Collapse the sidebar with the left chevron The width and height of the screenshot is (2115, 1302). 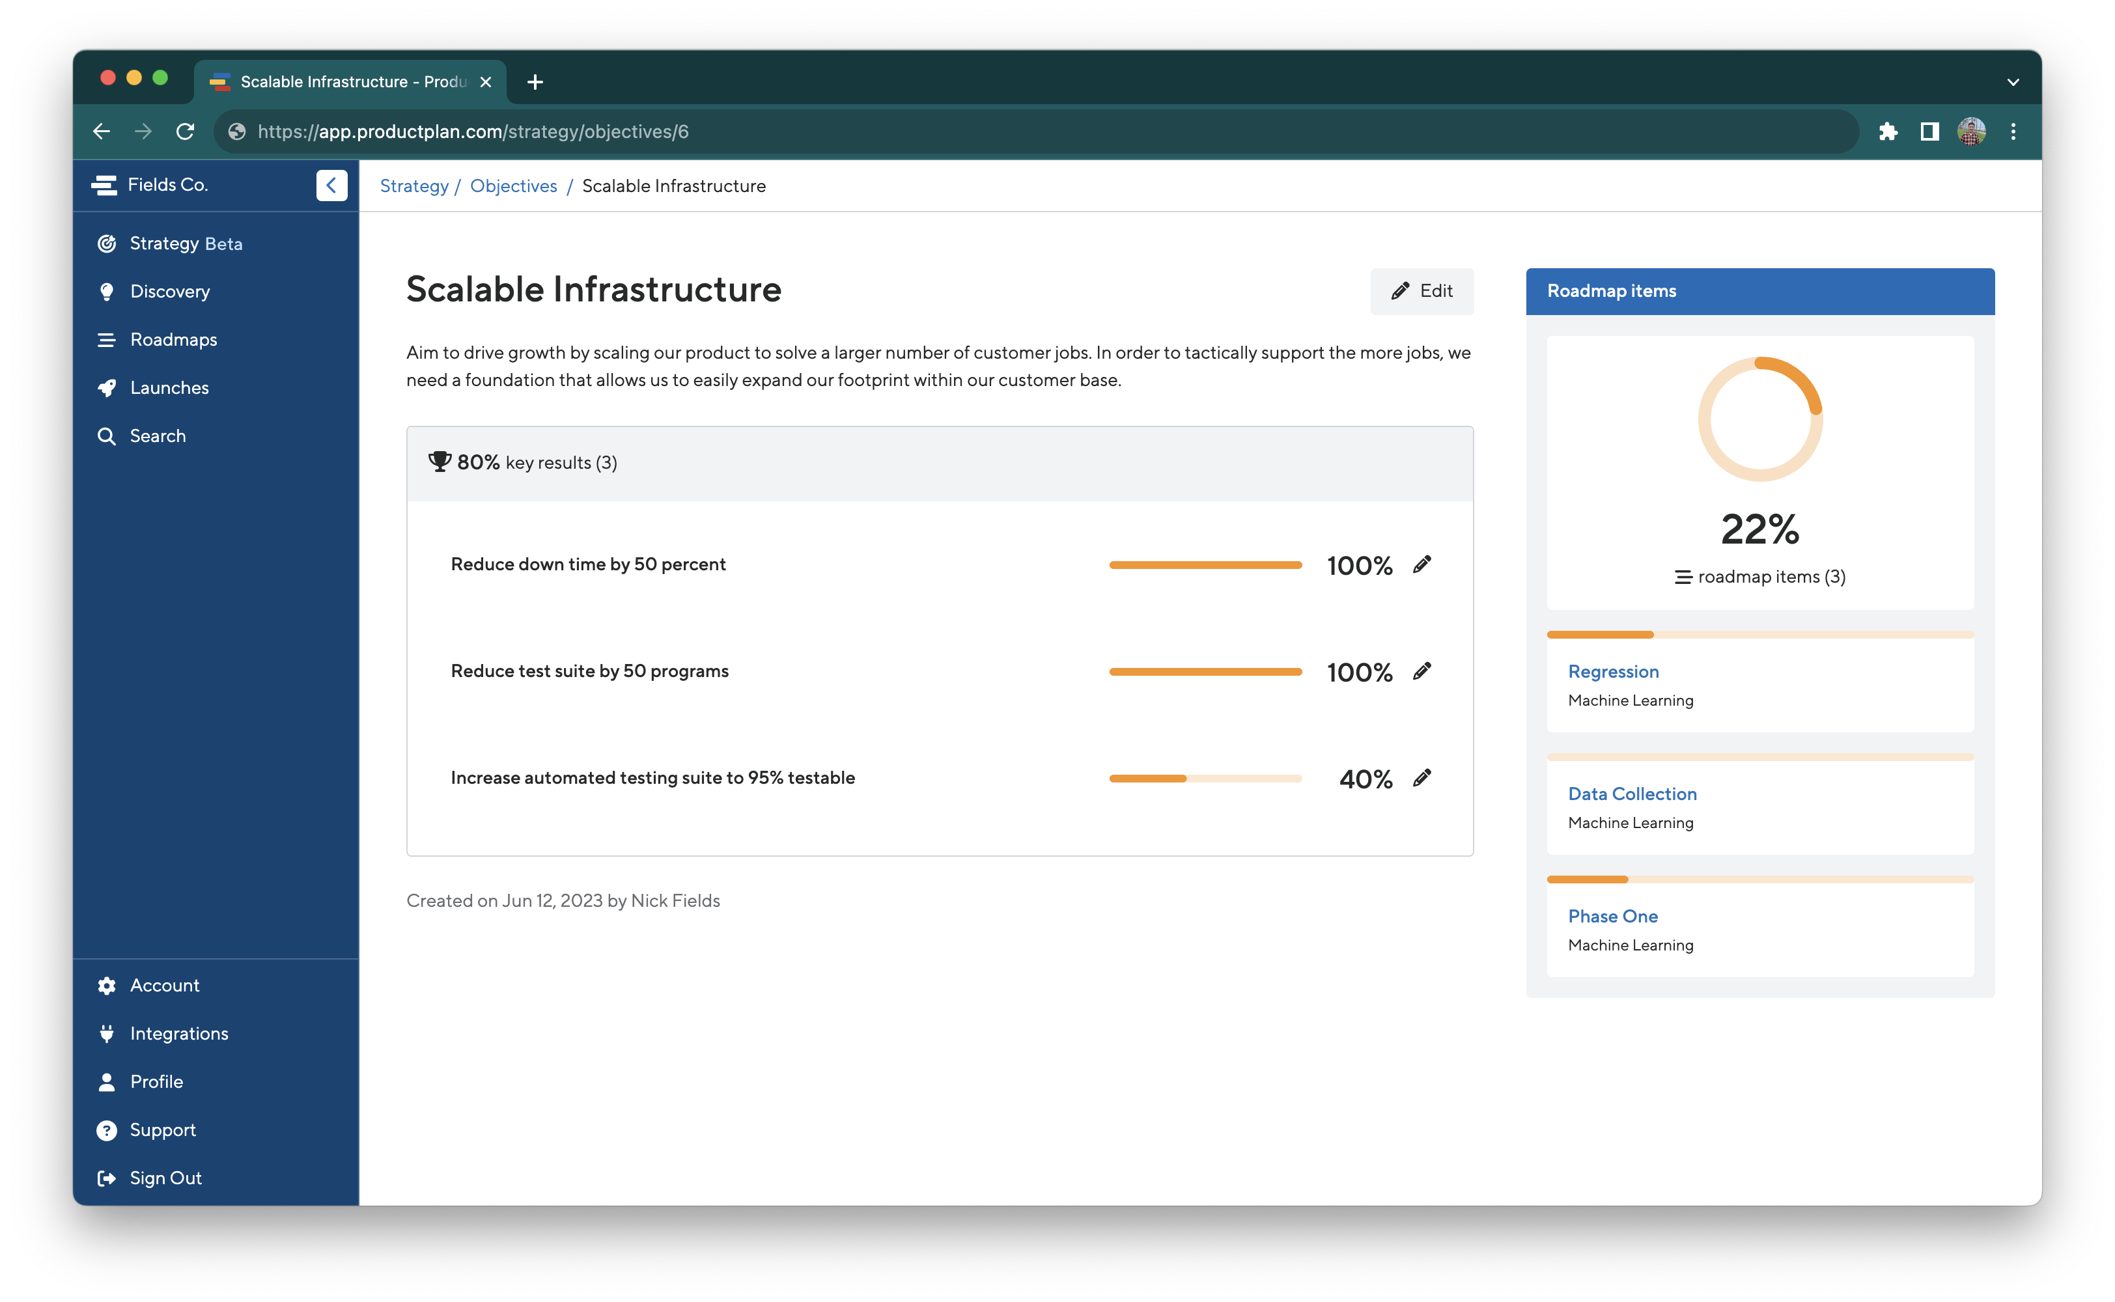[x=331, y=185]
